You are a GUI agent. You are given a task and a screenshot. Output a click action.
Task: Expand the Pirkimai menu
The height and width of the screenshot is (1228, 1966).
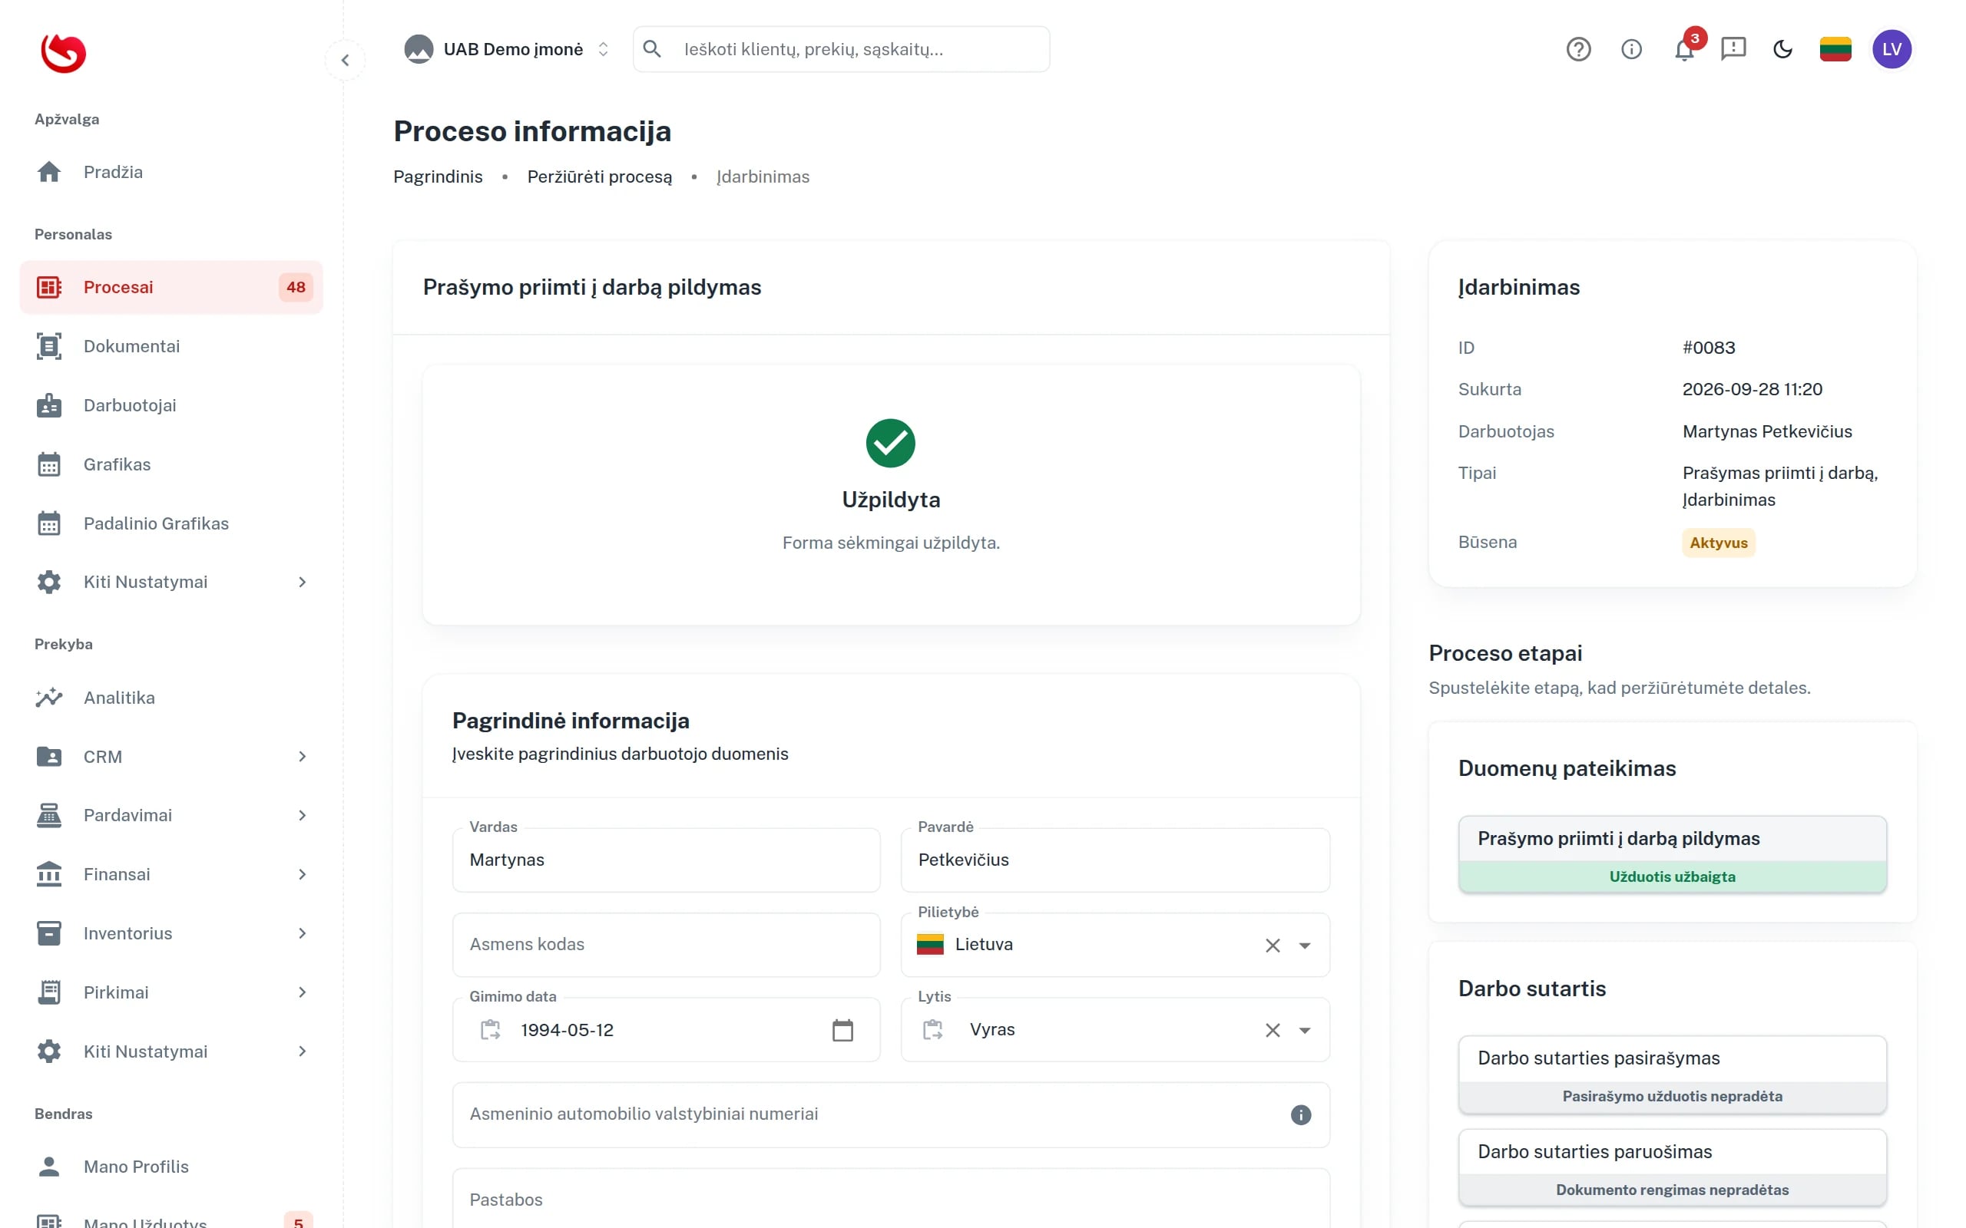171,992
